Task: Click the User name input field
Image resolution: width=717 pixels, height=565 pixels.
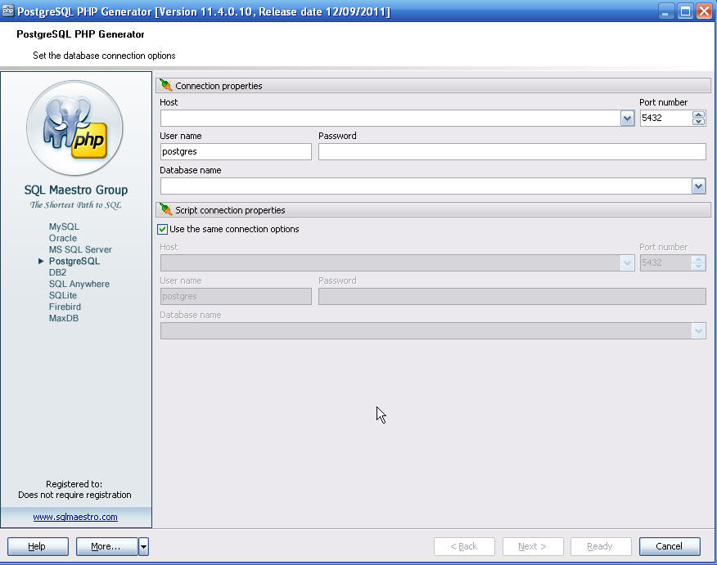Action: pos(235,151)
